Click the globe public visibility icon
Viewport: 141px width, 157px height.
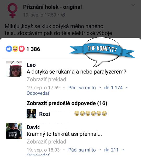point(63,15)
